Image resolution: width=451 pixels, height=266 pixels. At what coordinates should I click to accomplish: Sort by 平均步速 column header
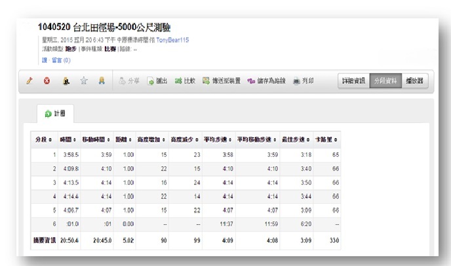[218, 139]
